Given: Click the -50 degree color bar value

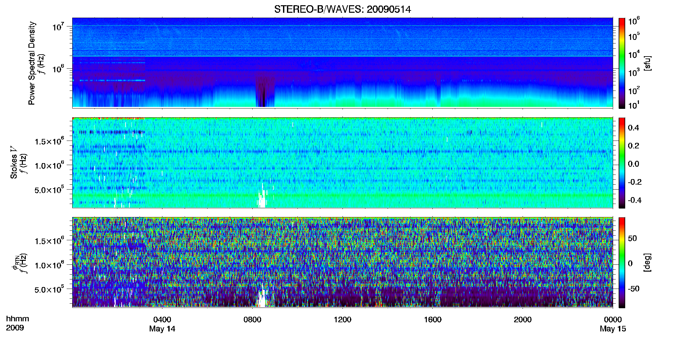Looking at the screenshot, I should click(633, 289).
